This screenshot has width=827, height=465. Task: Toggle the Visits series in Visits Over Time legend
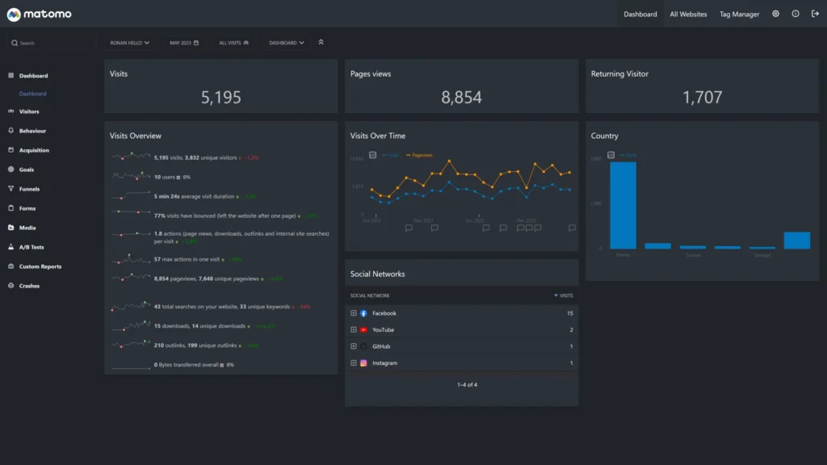click(x=391, y=155)
